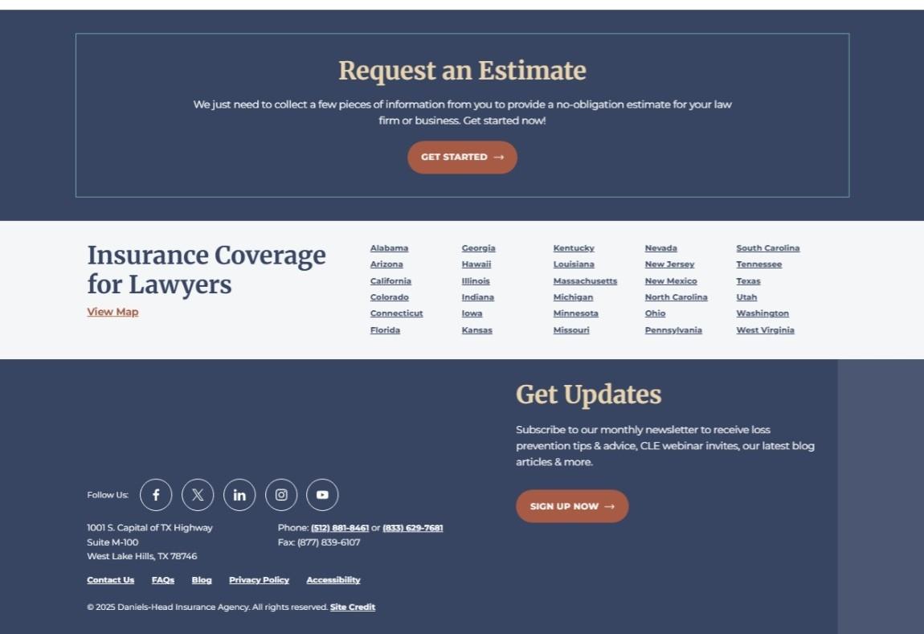Open the New Jersey state link

click(x=669, y=264)
